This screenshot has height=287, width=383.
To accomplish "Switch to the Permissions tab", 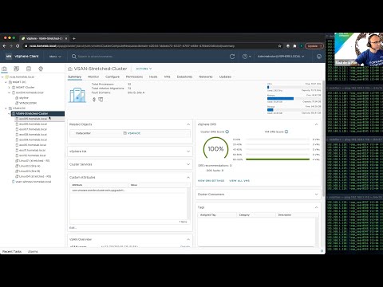I will [134, 77].
